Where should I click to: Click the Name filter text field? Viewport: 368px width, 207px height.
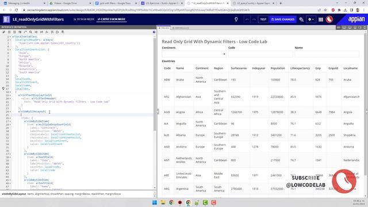pos(327,54)
